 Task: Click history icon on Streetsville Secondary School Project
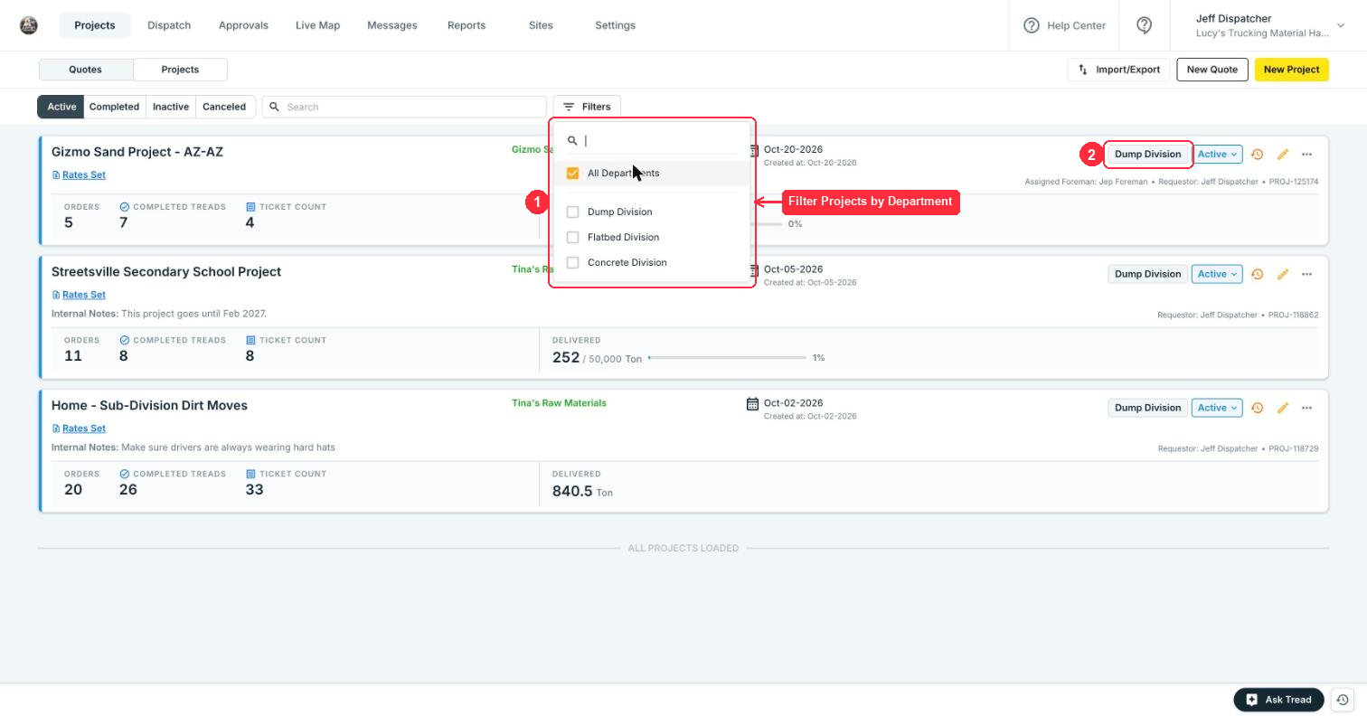(x=1257, y=274)
